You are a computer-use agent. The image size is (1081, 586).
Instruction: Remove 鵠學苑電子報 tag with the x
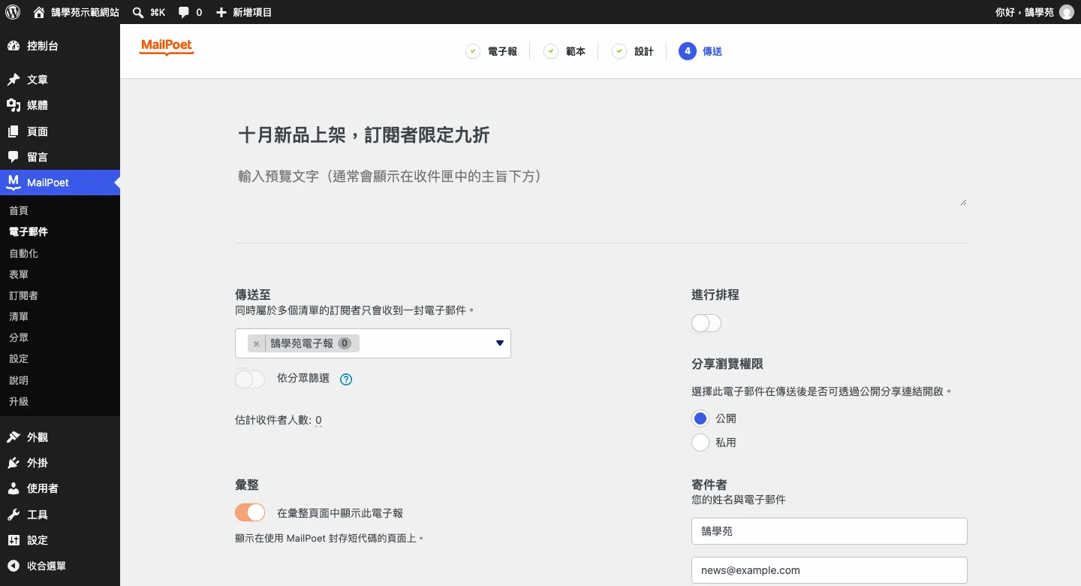point(257,343)
